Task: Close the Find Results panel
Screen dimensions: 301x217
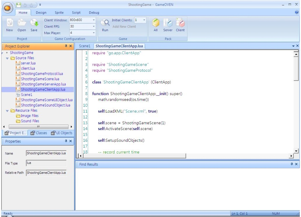Action: 296,164
